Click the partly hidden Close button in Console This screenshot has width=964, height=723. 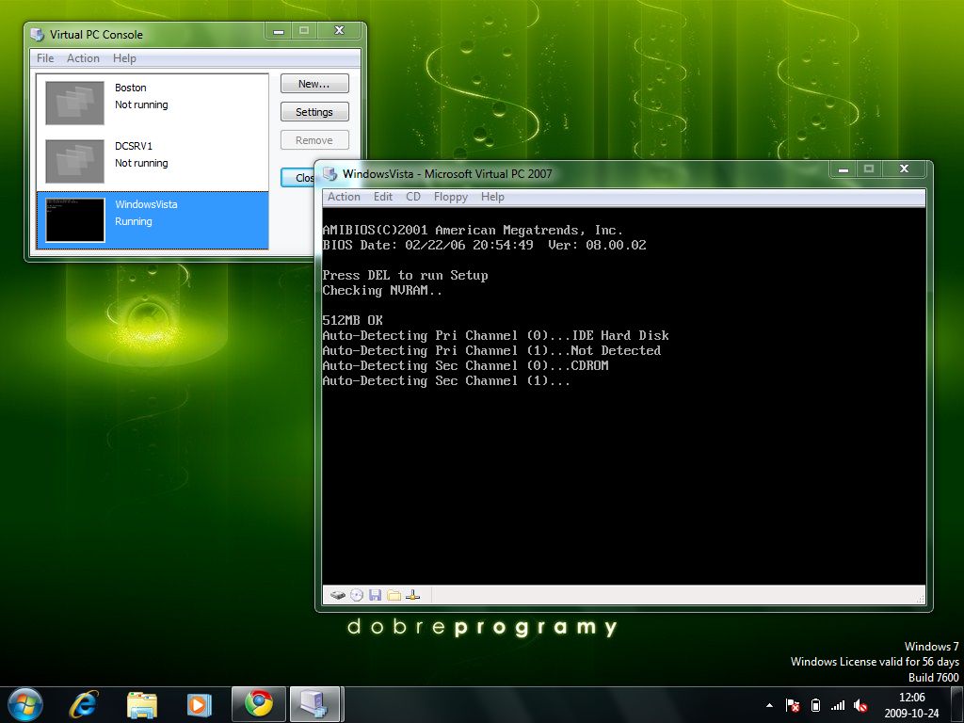pos(297,178)
